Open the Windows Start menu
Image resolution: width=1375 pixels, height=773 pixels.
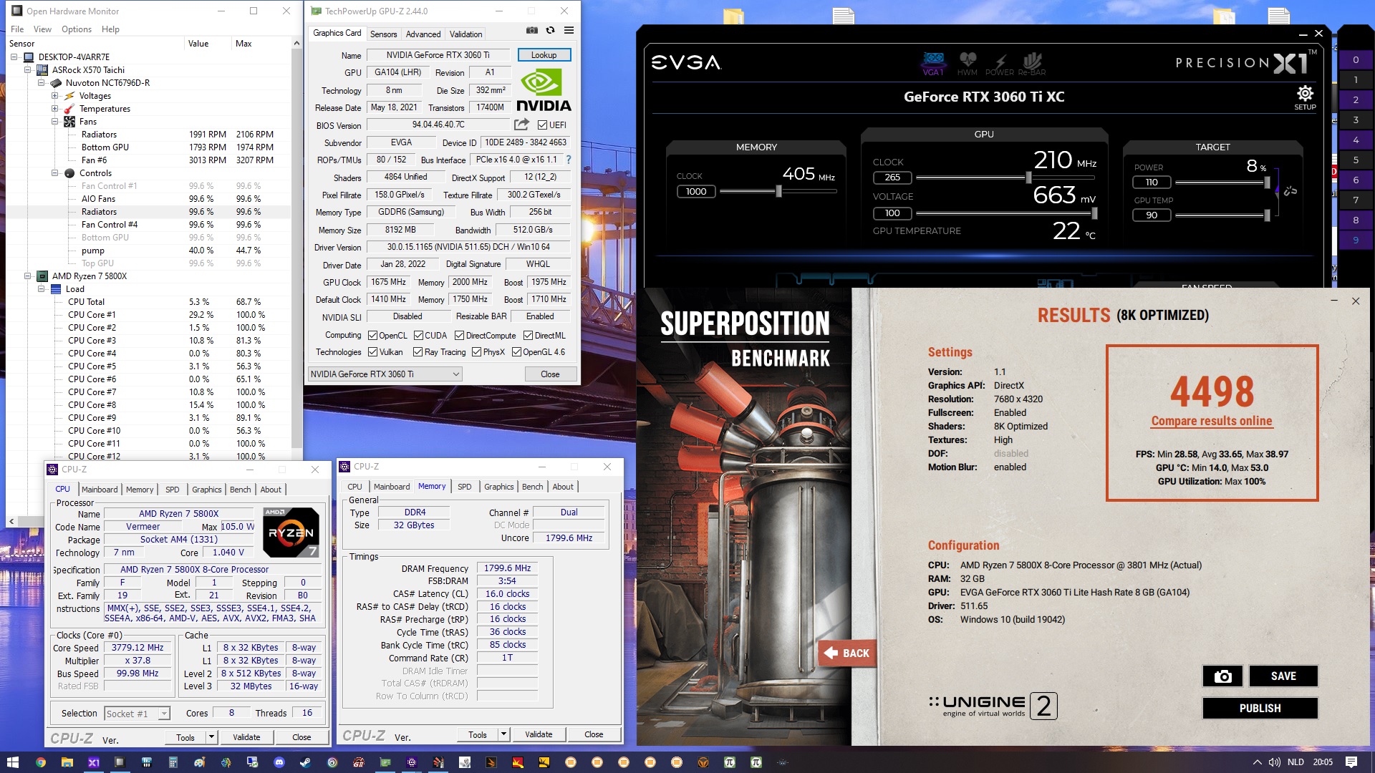12,762
